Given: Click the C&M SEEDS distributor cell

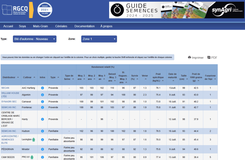Looking at the screenshot, I should [x=11, y=157].
